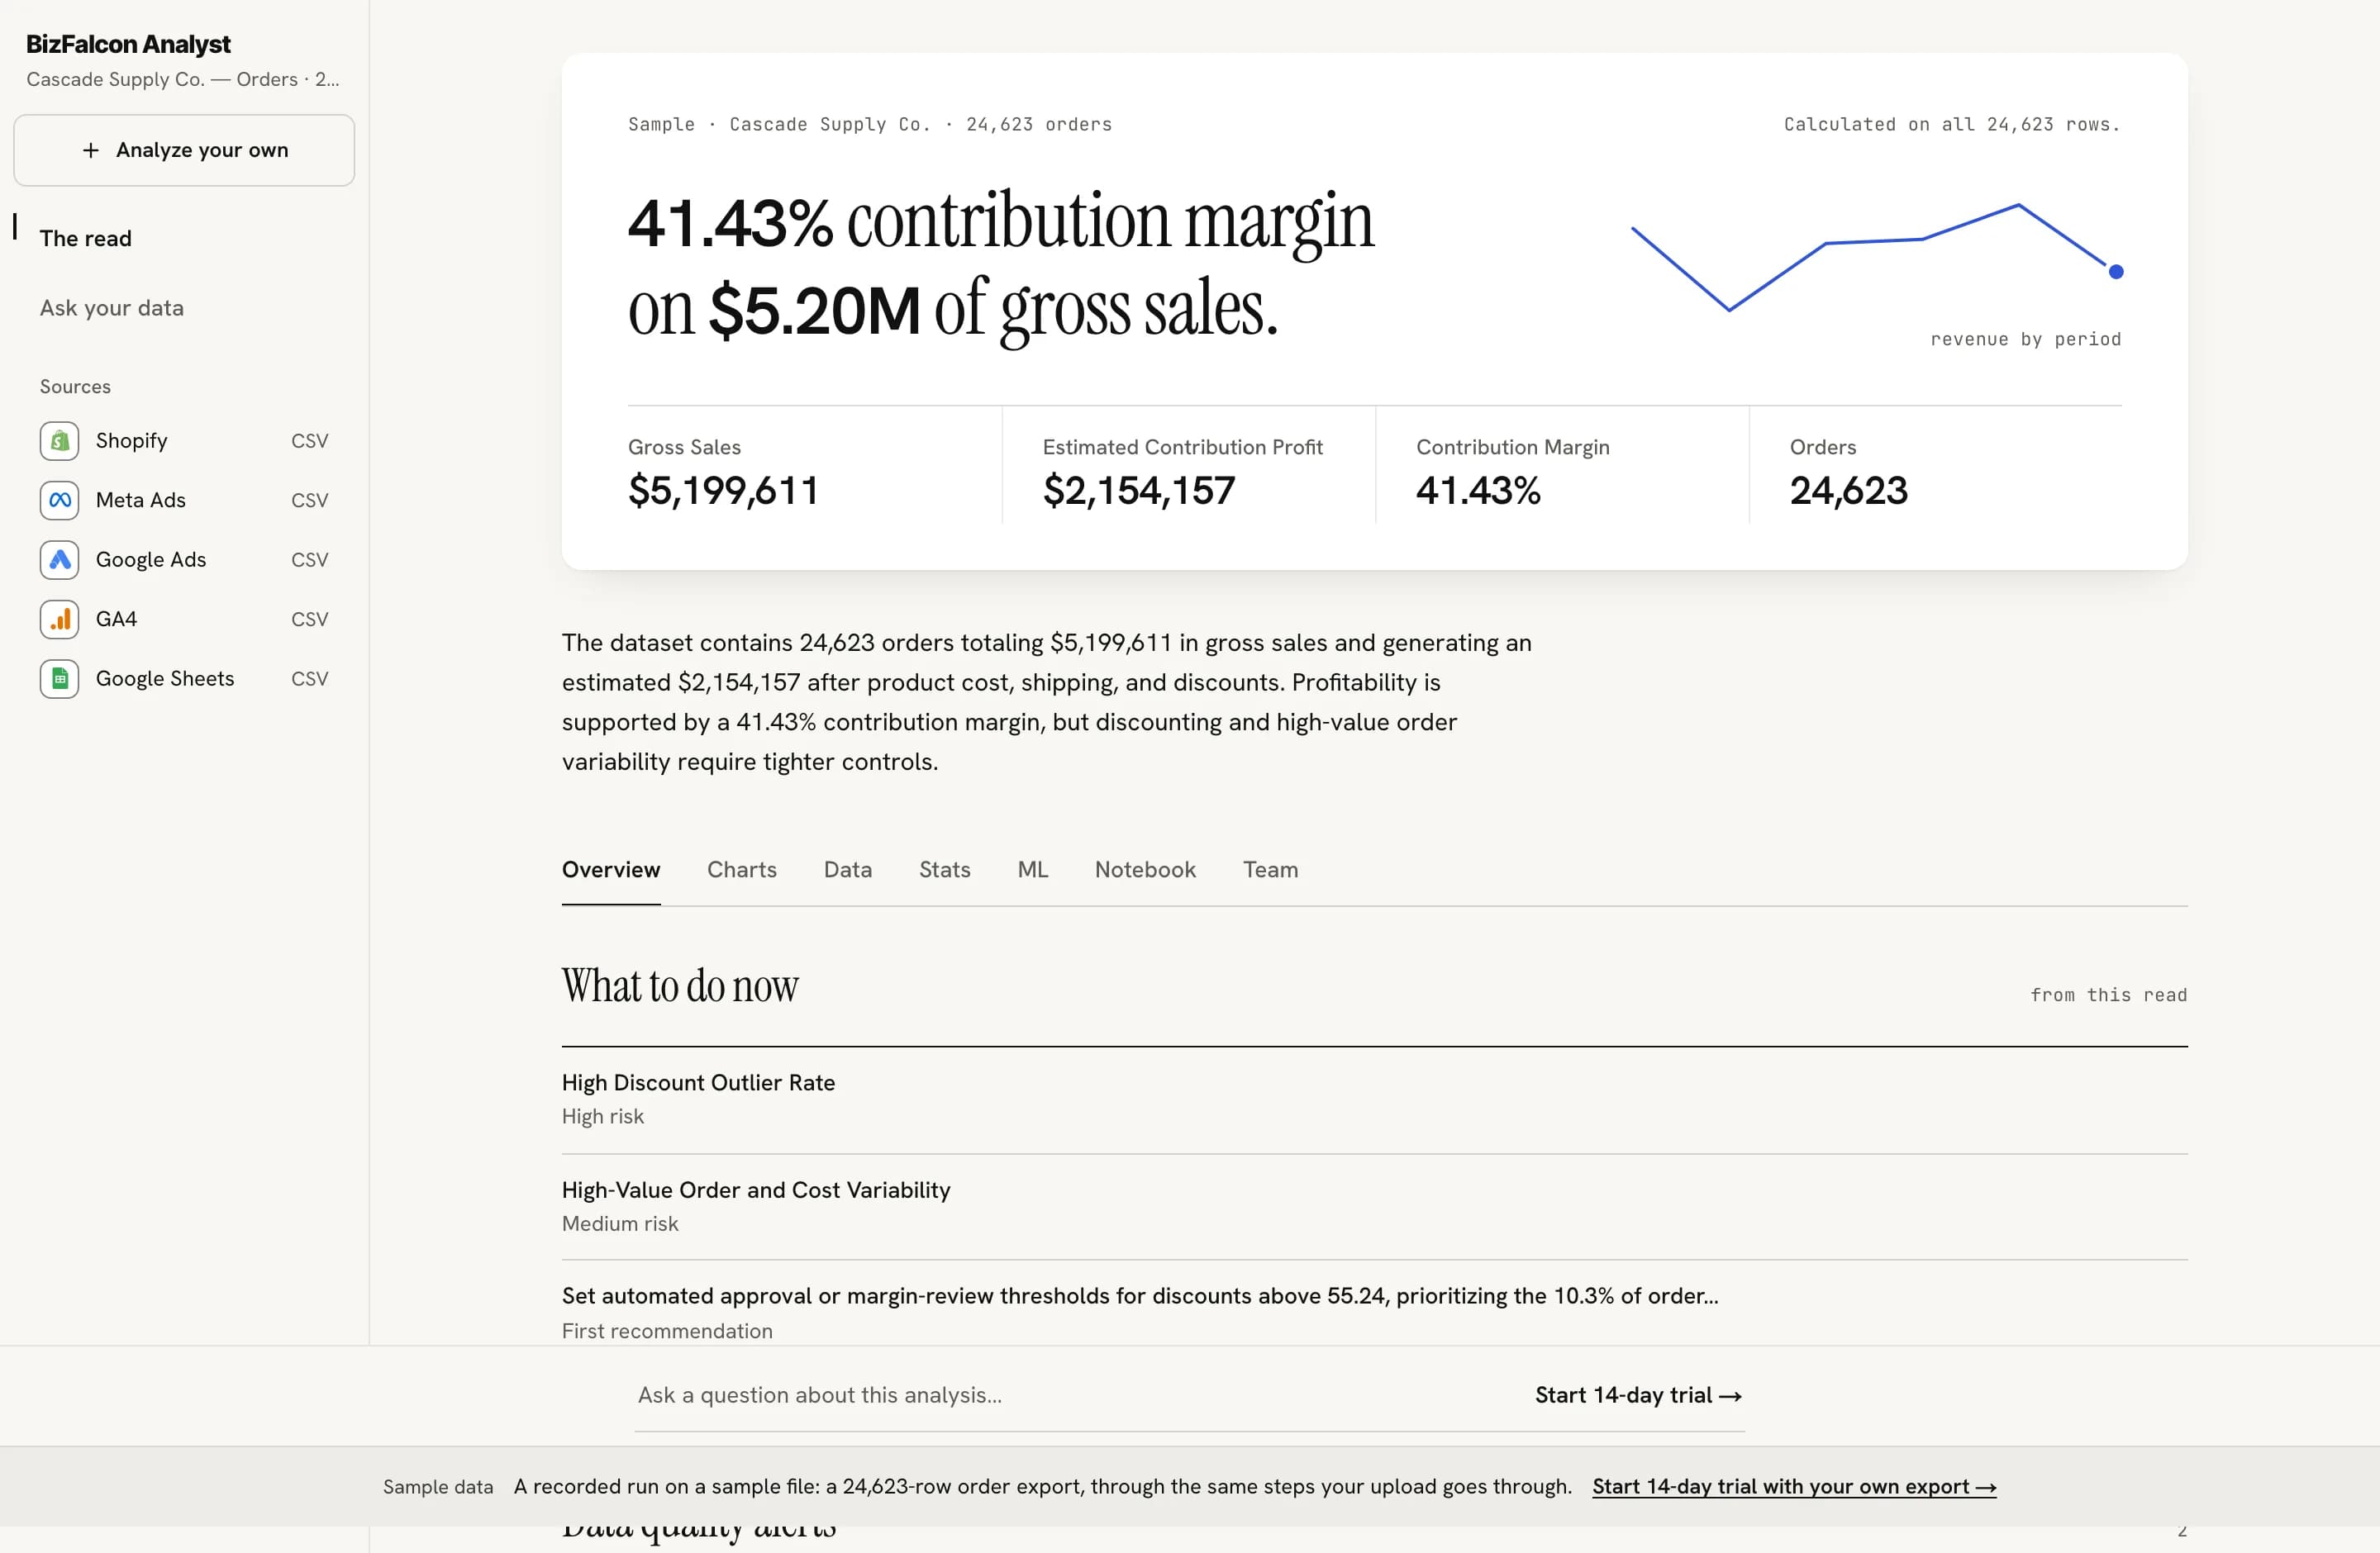Click the Cascade Supply Co. Orders subtitle

183,79
